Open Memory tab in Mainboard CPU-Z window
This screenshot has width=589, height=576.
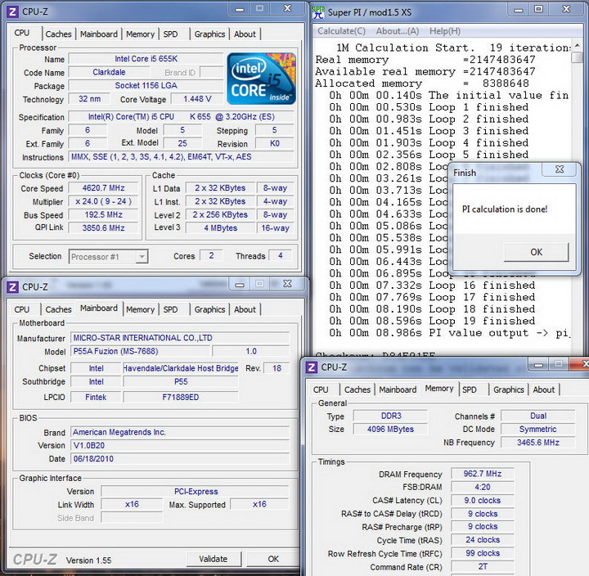pyautogui.click(x=140, y=309)
